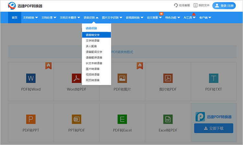Click the PDF转Word W icon
This screenshot has width=243, height=145.
(x=31, y=78)
